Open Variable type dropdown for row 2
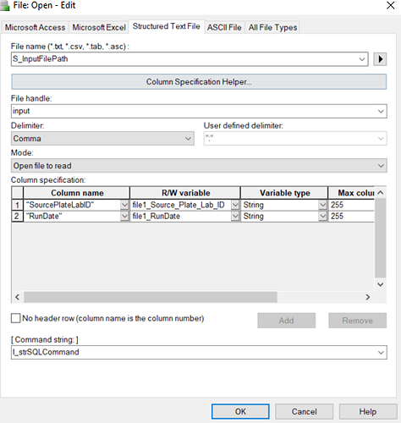Viewport: 401px width, 423px height. coord(322,217)
